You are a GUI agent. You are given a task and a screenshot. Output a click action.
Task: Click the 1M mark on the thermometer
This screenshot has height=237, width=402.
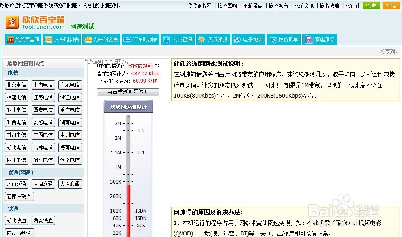[x=118, y=167]
